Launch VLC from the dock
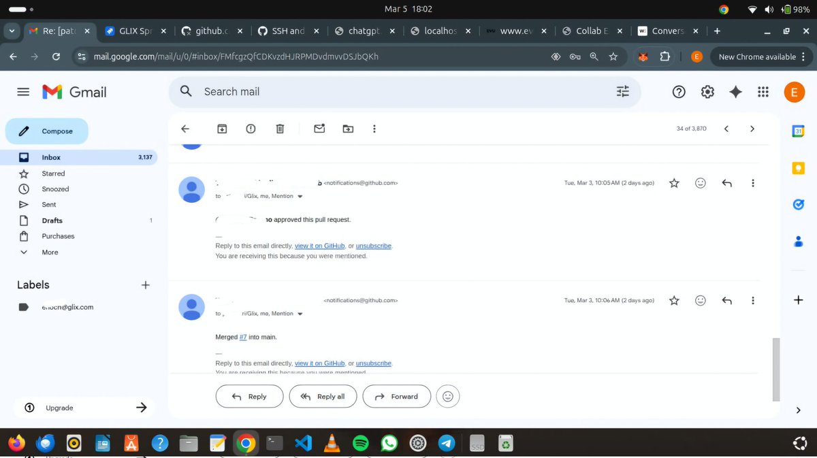 [x=332, y=444]
